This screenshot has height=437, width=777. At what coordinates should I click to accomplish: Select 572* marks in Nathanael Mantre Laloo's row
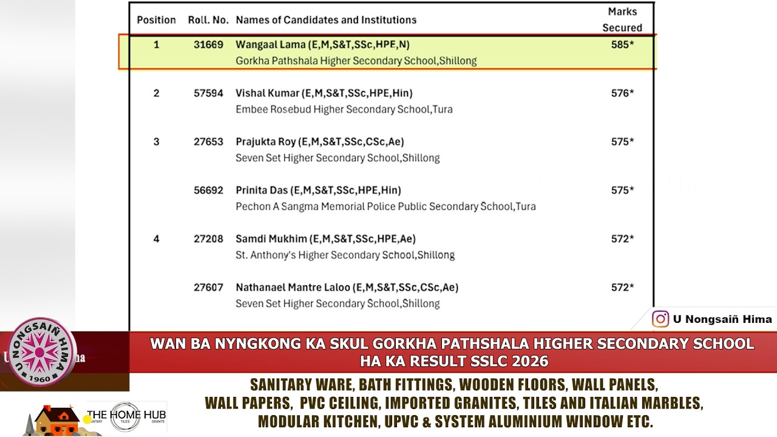click(622, 287)
